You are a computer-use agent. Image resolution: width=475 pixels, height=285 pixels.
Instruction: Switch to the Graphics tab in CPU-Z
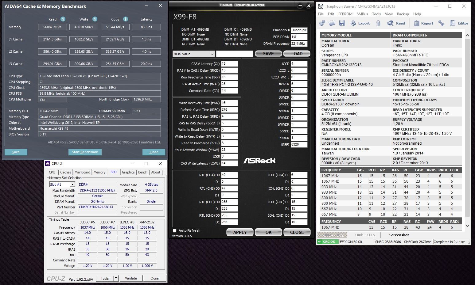[128, 172]
